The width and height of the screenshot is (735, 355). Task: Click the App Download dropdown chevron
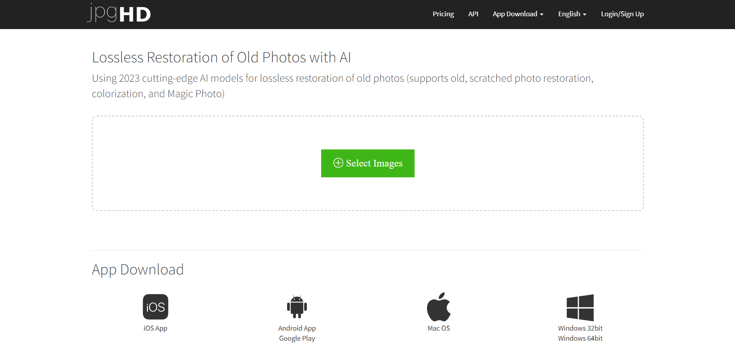(542, 15)
